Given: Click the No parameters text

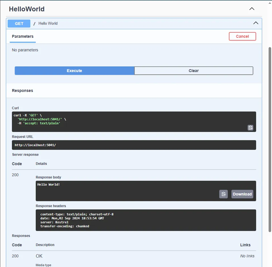Looking at the screenshot, I should tap(25, 50).
